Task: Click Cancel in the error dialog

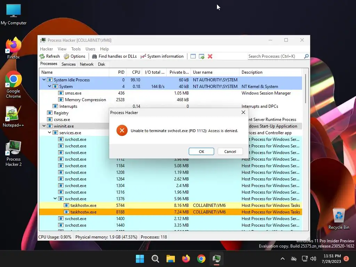Action: 230,152
